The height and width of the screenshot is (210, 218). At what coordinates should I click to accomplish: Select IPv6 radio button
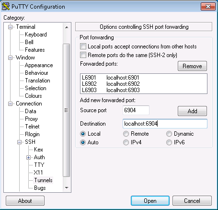click(169, 142)
